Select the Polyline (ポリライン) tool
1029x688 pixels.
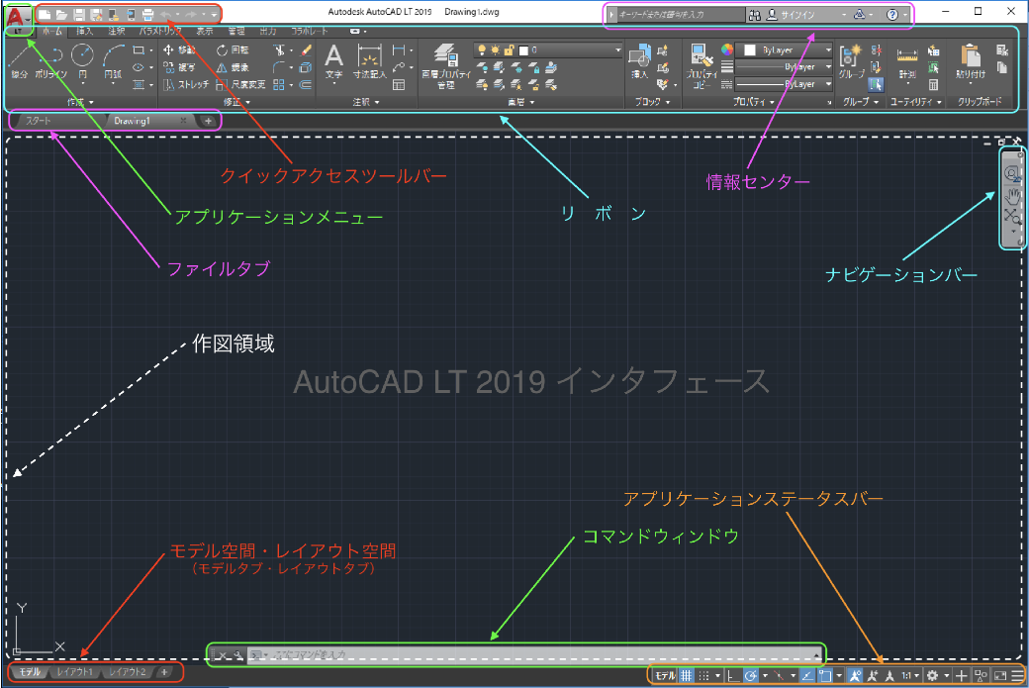(x=51, y=61)
